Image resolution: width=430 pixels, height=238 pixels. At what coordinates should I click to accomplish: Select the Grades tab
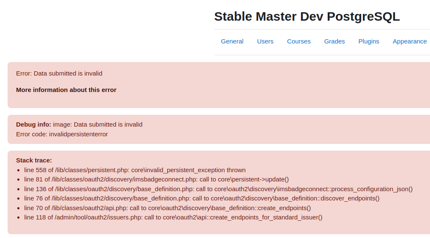334,41
